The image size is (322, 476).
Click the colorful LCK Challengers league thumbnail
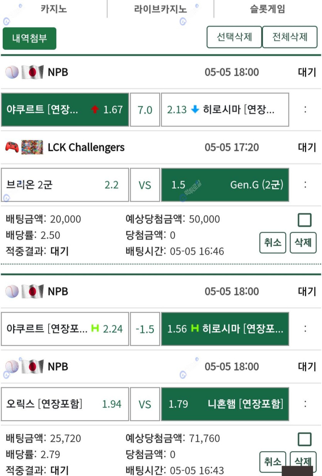(x=32, y=147)
